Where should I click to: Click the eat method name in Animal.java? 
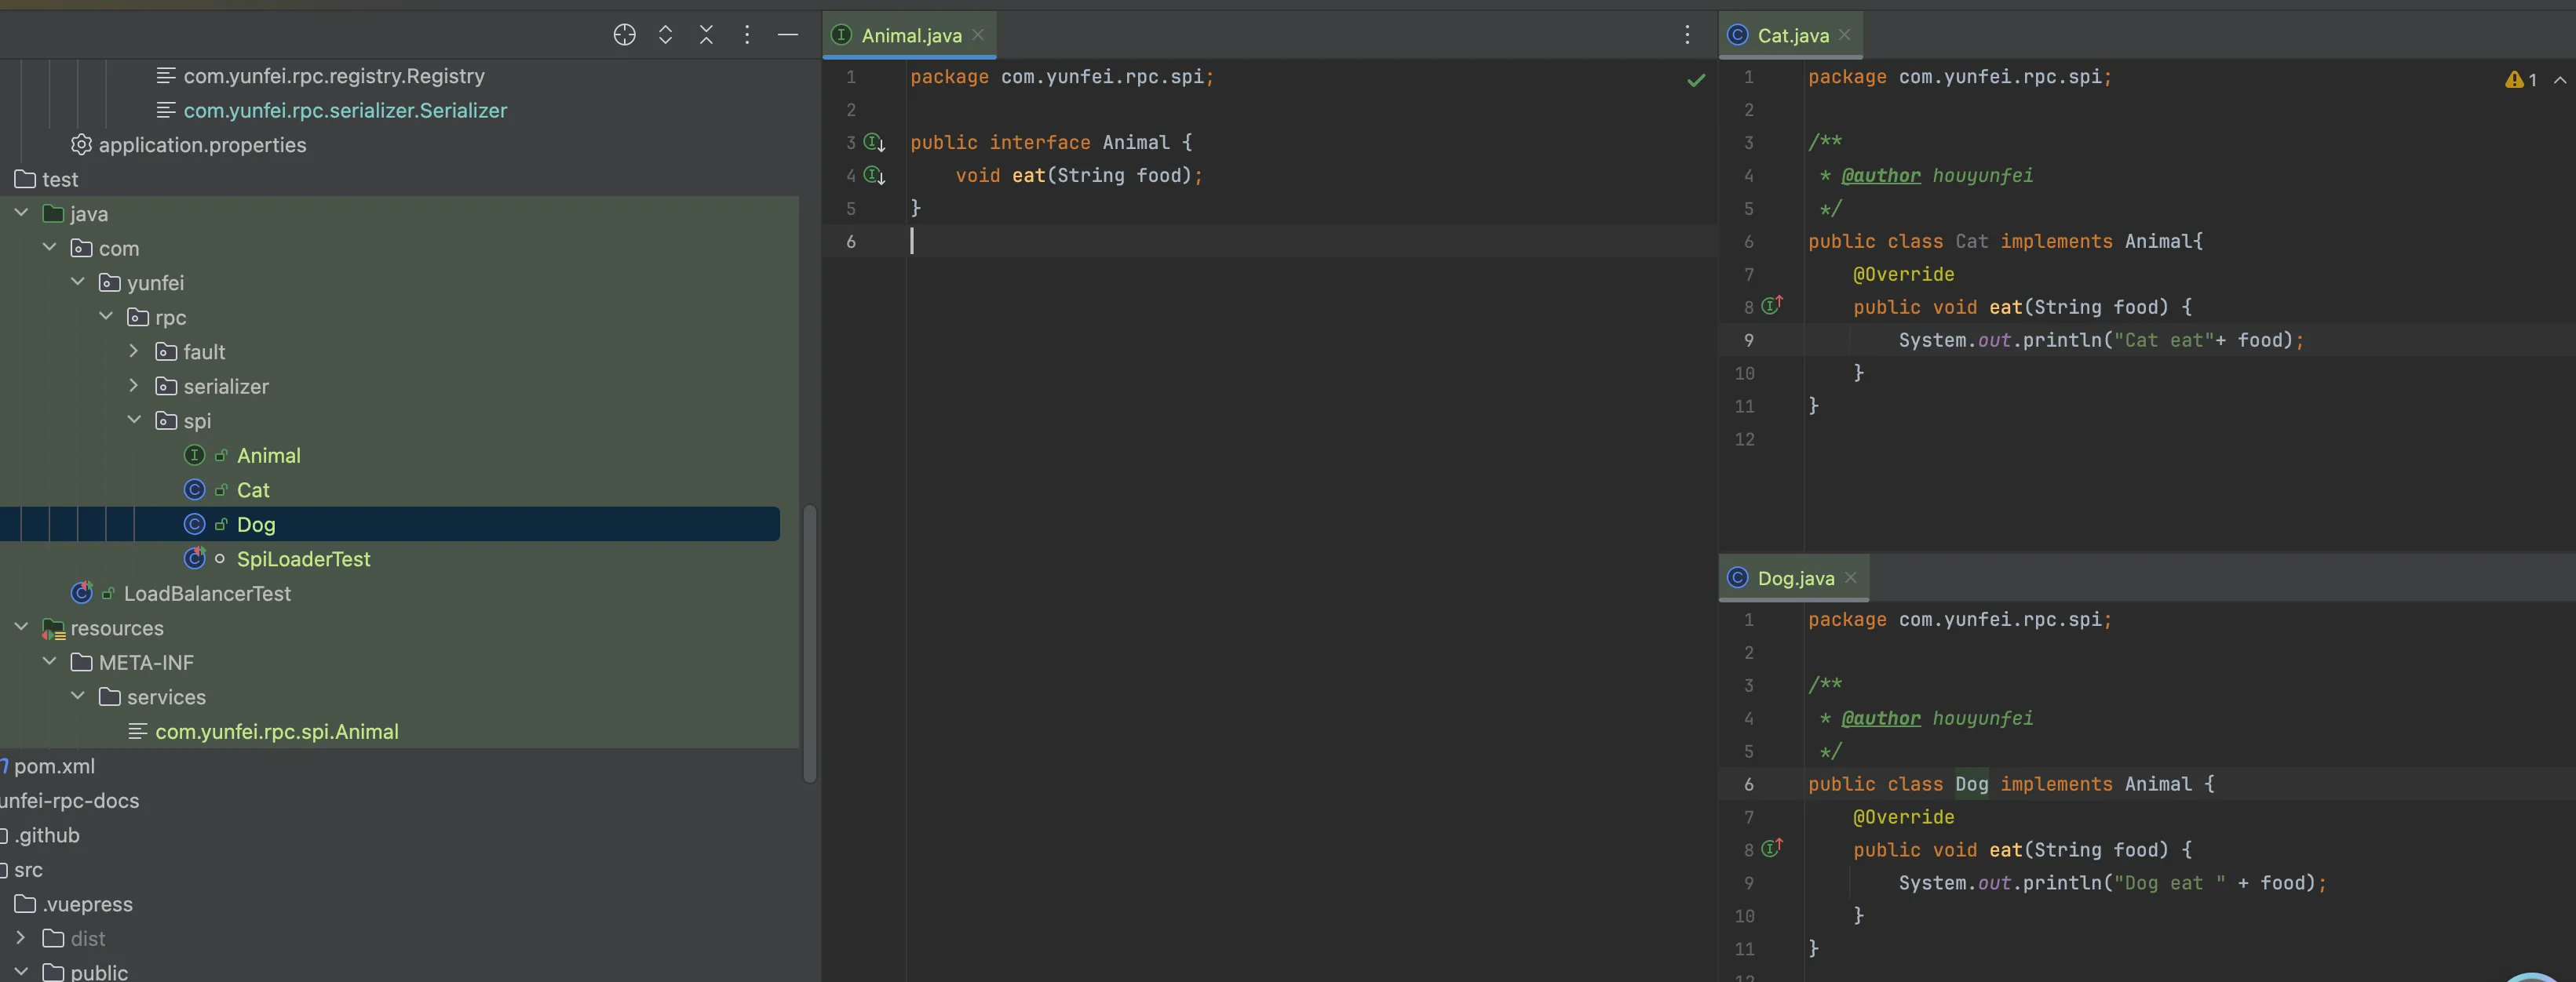(1028, 176)
